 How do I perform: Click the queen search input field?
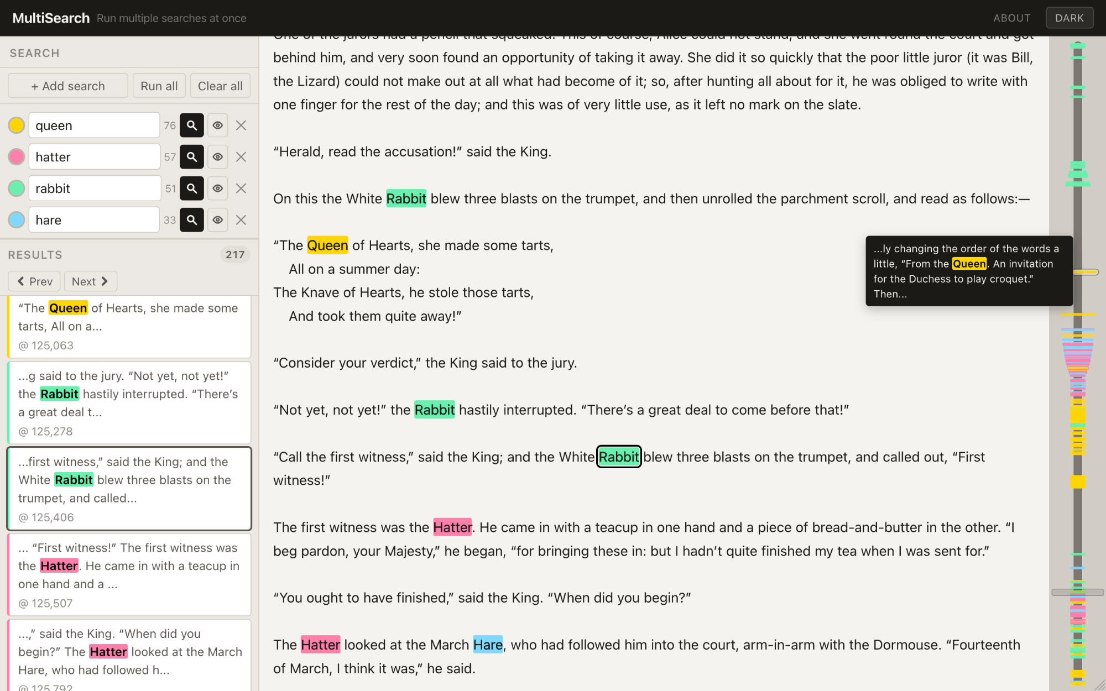pyautogui.click(x=94, y=125)
